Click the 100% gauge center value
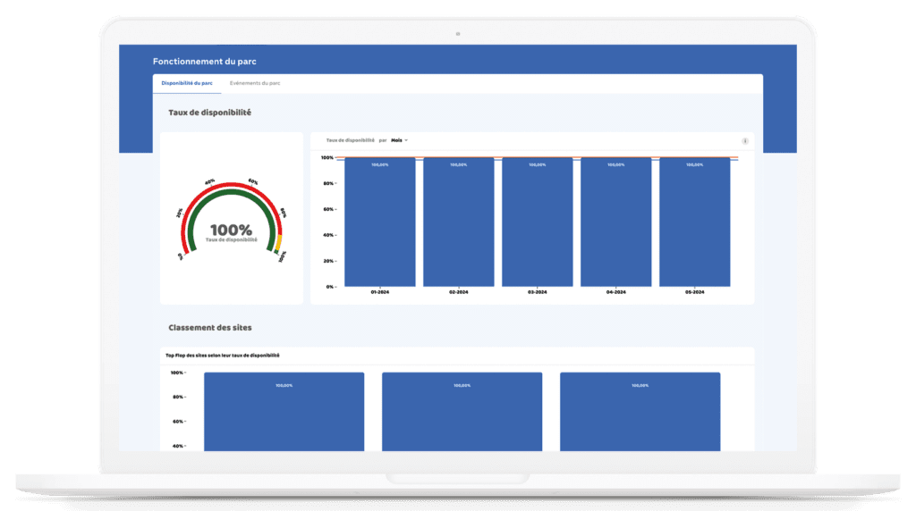This screenshot has height=511, width=916. point(231,230)
